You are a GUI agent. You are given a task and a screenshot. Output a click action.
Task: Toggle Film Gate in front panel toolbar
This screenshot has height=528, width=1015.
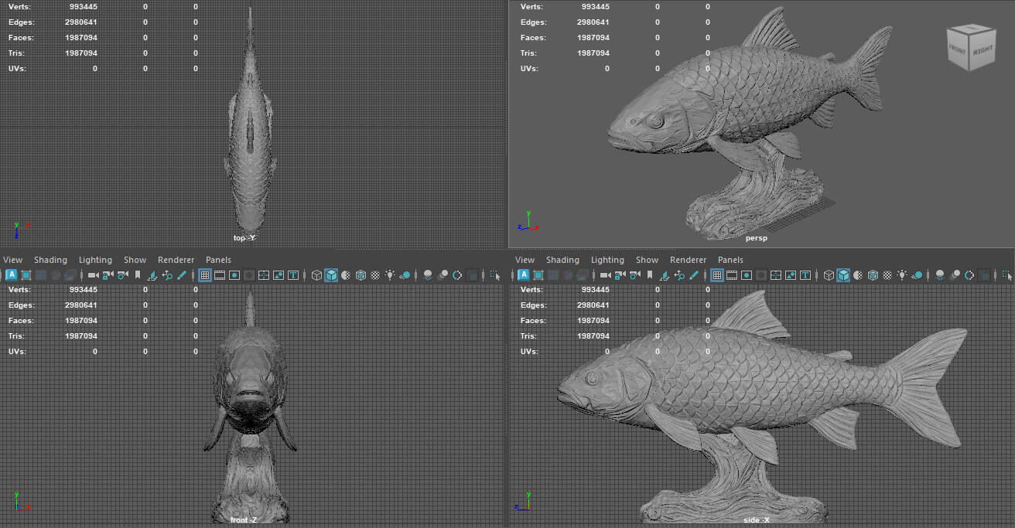[220, 274]
